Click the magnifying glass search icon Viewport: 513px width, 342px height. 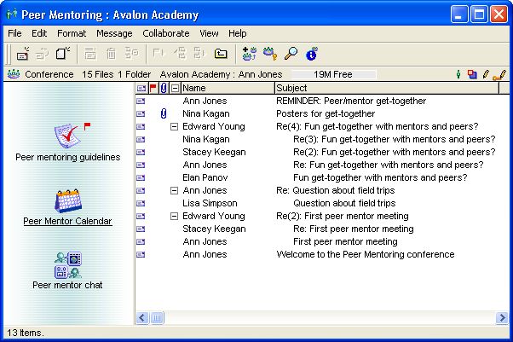(x=291, y=54)
